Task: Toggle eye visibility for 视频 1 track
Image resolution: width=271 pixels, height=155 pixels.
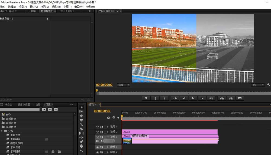Action: (x=98, y=137)
